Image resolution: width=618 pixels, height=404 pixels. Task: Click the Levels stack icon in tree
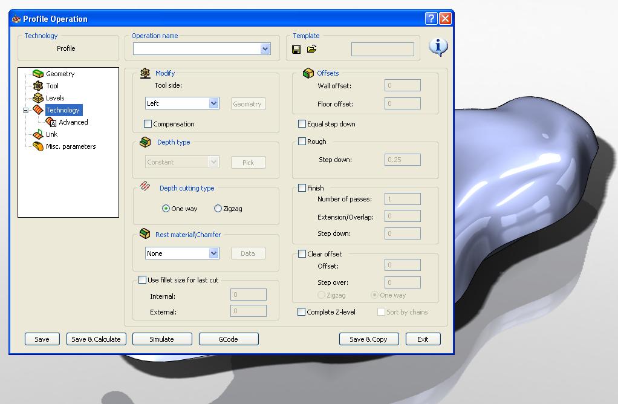[38, 98]
